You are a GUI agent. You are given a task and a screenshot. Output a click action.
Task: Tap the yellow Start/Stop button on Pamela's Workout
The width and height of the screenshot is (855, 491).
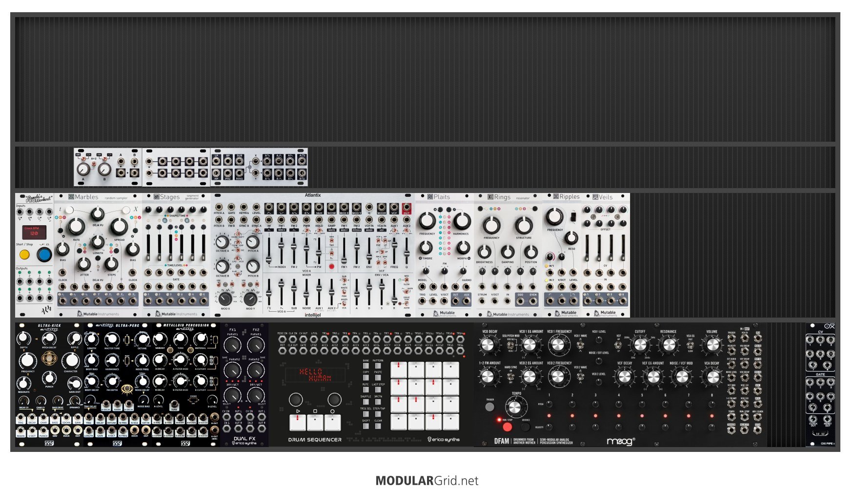pos(24,255)
